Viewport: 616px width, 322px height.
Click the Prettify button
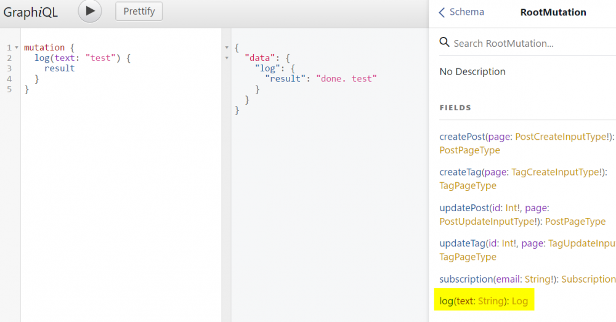[139, 12]
